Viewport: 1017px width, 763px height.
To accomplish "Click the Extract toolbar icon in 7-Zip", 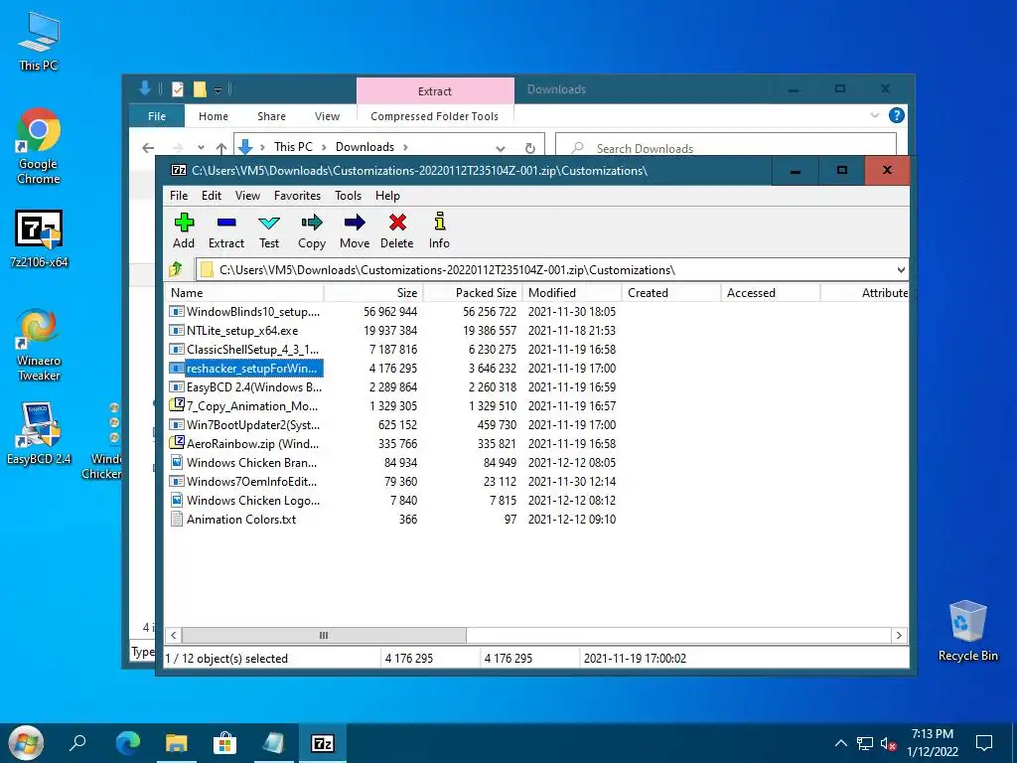I will 226,230.
